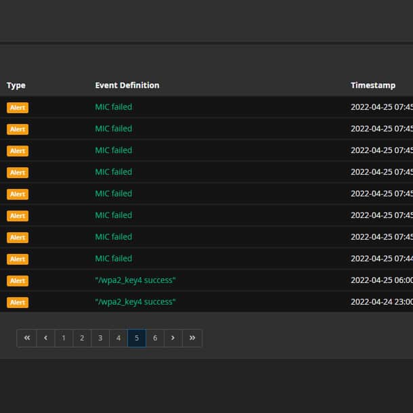Screen dimensions: 413x413
Task: Select the highlighted page 5 button
Action: click(137, 338)
